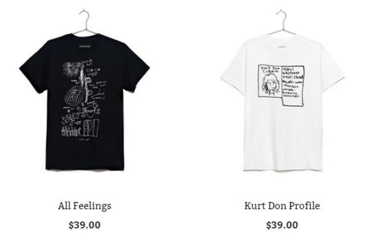Click the All Feelings product title
The height and width of the screenshot is (252, 378).
tap(85, 206)
